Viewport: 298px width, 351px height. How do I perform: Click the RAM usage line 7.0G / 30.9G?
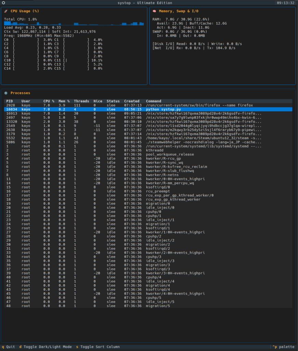click(x=181, y=19)
